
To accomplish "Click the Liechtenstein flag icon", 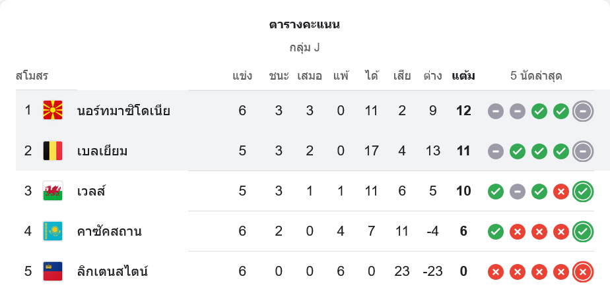I will [53, 271].
